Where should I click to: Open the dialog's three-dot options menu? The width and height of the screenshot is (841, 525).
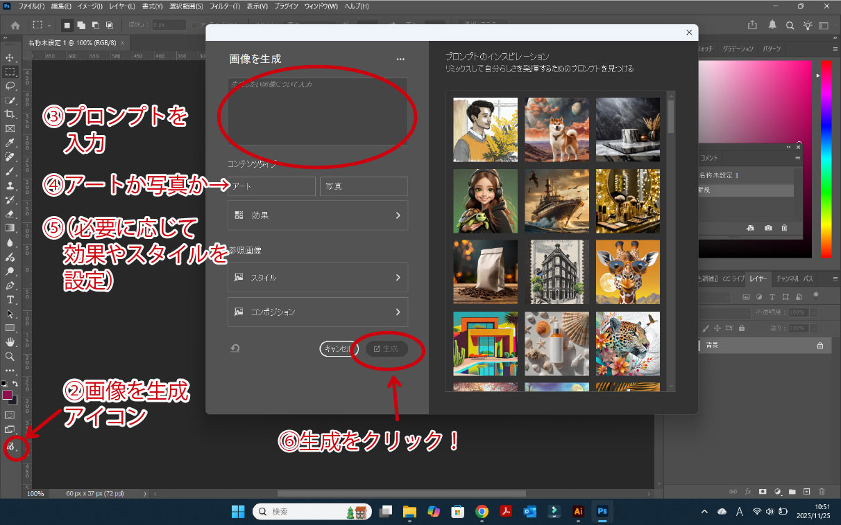point(400,60)
